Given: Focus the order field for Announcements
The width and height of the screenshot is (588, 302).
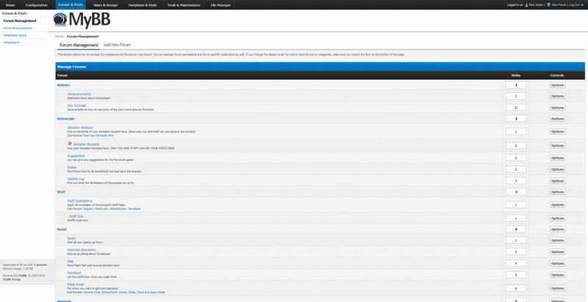Looking at the screenshot, I should [515, 96].
